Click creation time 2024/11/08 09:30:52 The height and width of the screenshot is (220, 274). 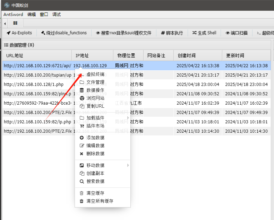[x=198, y=94]
